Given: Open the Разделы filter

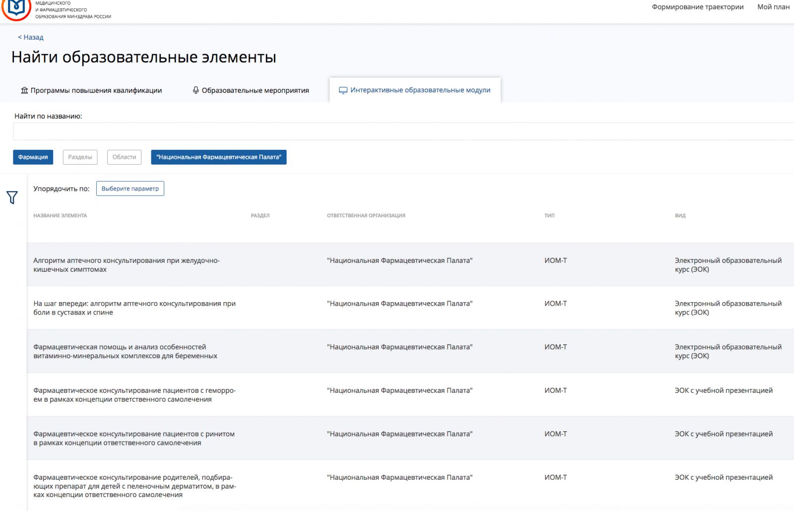Looking at the screenshot, I should tap(80, 157).
